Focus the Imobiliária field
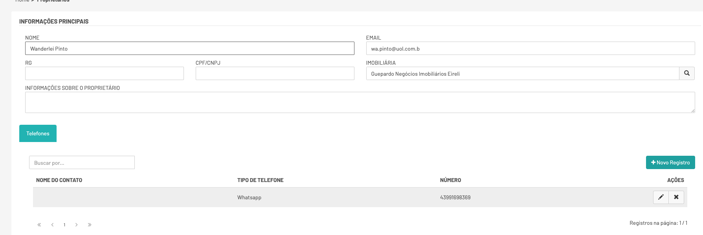This screenshot has width=703, height=235. point(523,73)
